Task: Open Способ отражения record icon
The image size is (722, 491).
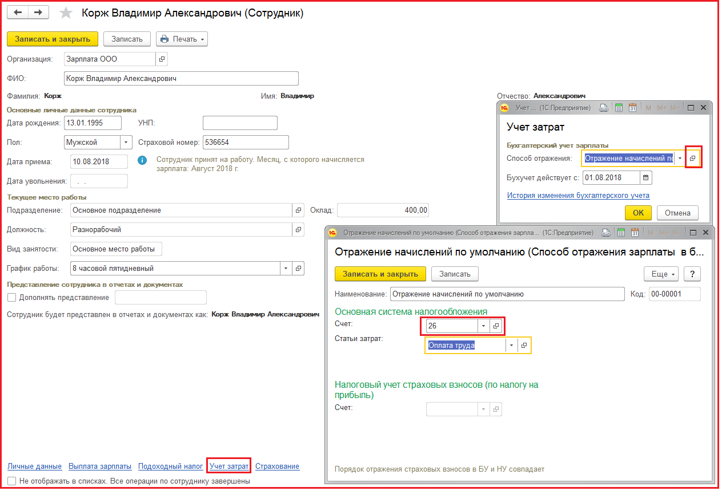Action: click(x=692, y=159)
